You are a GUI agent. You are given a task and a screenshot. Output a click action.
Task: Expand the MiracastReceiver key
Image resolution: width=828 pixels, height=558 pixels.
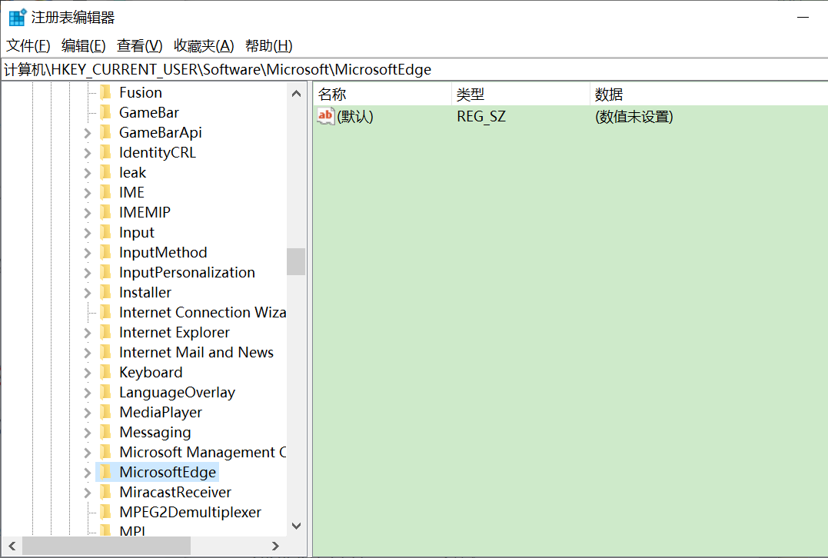88,493
